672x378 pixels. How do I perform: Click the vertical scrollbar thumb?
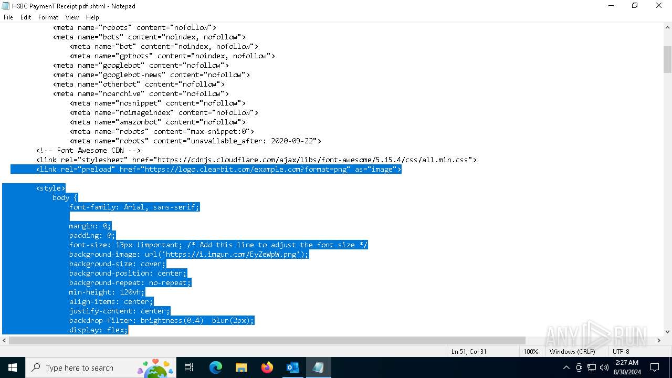pyautogui.click(x=667, y=59)
